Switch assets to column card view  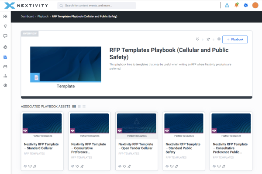pos(74,106)
